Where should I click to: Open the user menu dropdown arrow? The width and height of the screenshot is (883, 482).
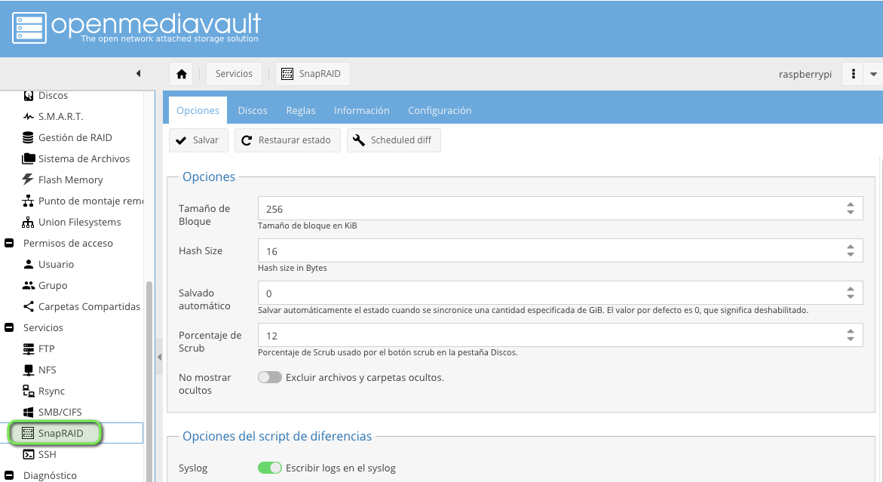click(874, 73)
